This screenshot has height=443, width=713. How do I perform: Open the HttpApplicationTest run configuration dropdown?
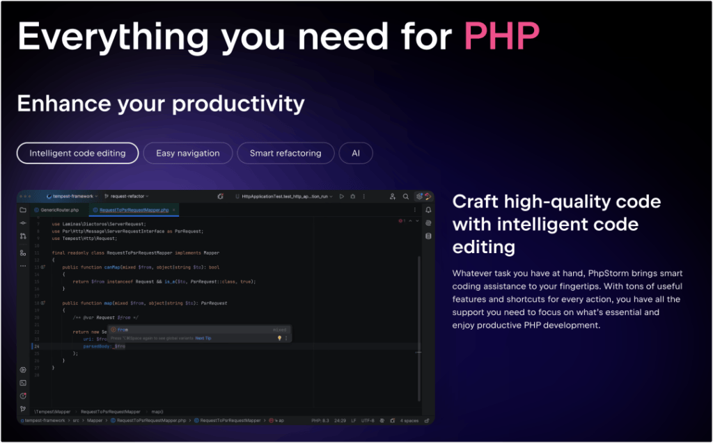pos(287,197)
